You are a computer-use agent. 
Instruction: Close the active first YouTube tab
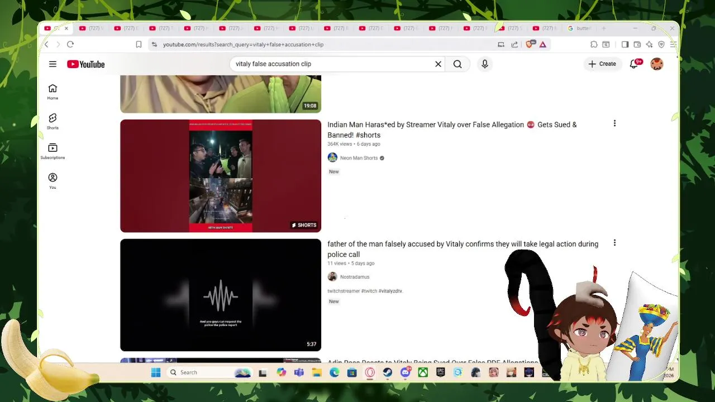(66, 28)
